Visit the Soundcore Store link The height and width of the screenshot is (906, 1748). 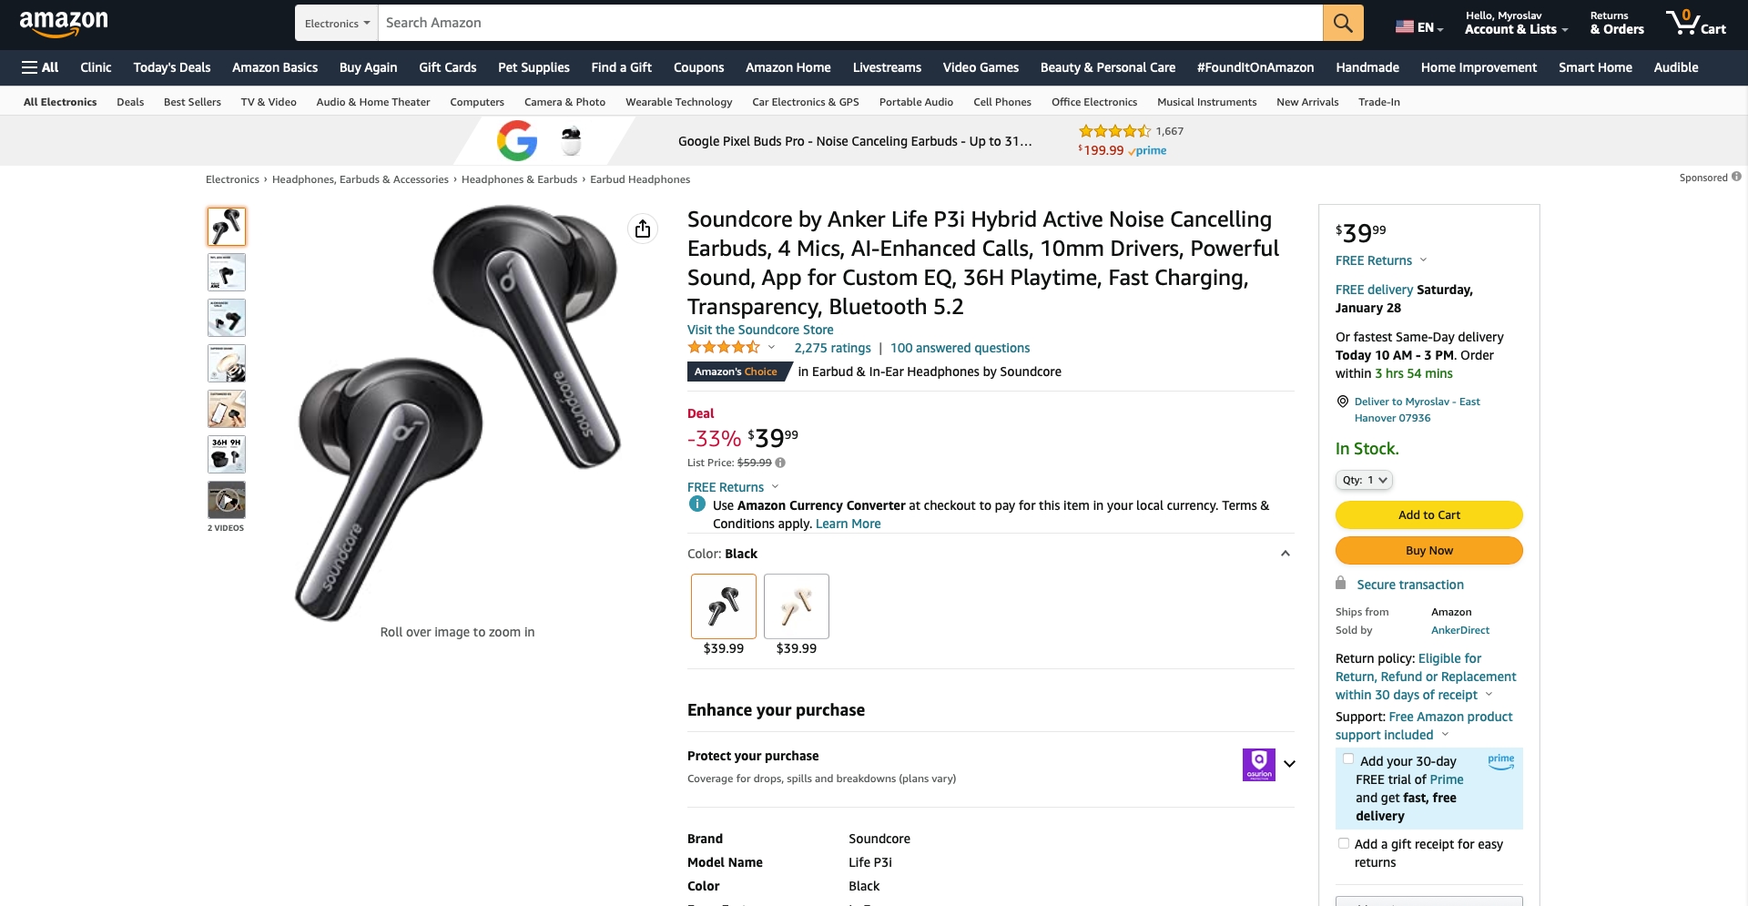[x=760, y=330]
